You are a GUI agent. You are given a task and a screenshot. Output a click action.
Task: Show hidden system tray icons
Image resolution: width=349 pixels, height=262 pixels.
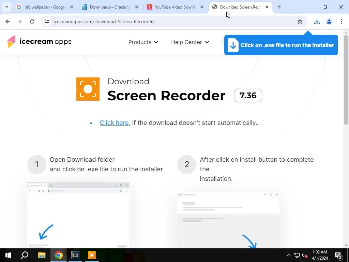[x=288, y=255]
